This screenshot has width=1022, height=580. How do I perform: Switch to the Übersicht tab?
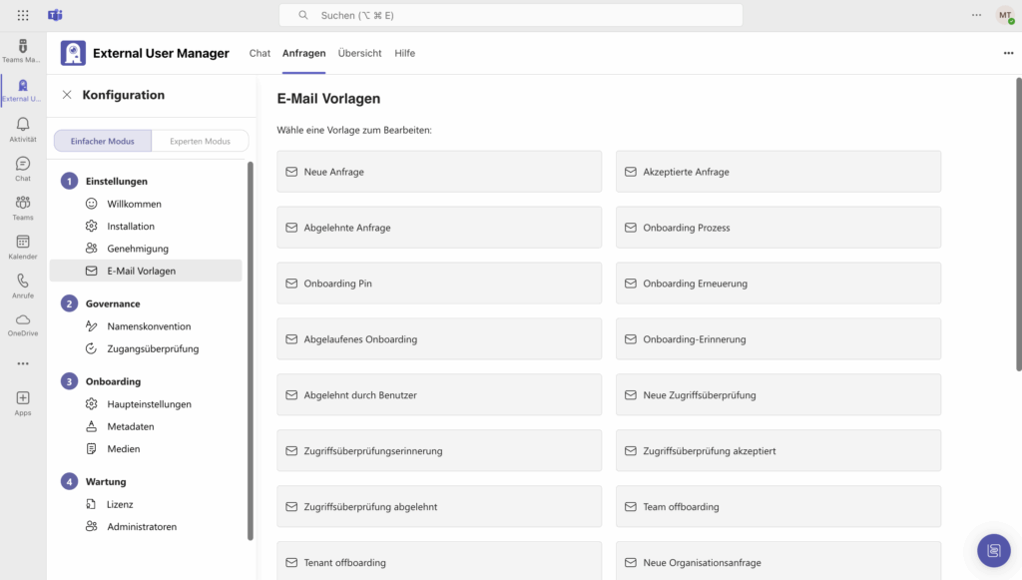click(359, 54)
